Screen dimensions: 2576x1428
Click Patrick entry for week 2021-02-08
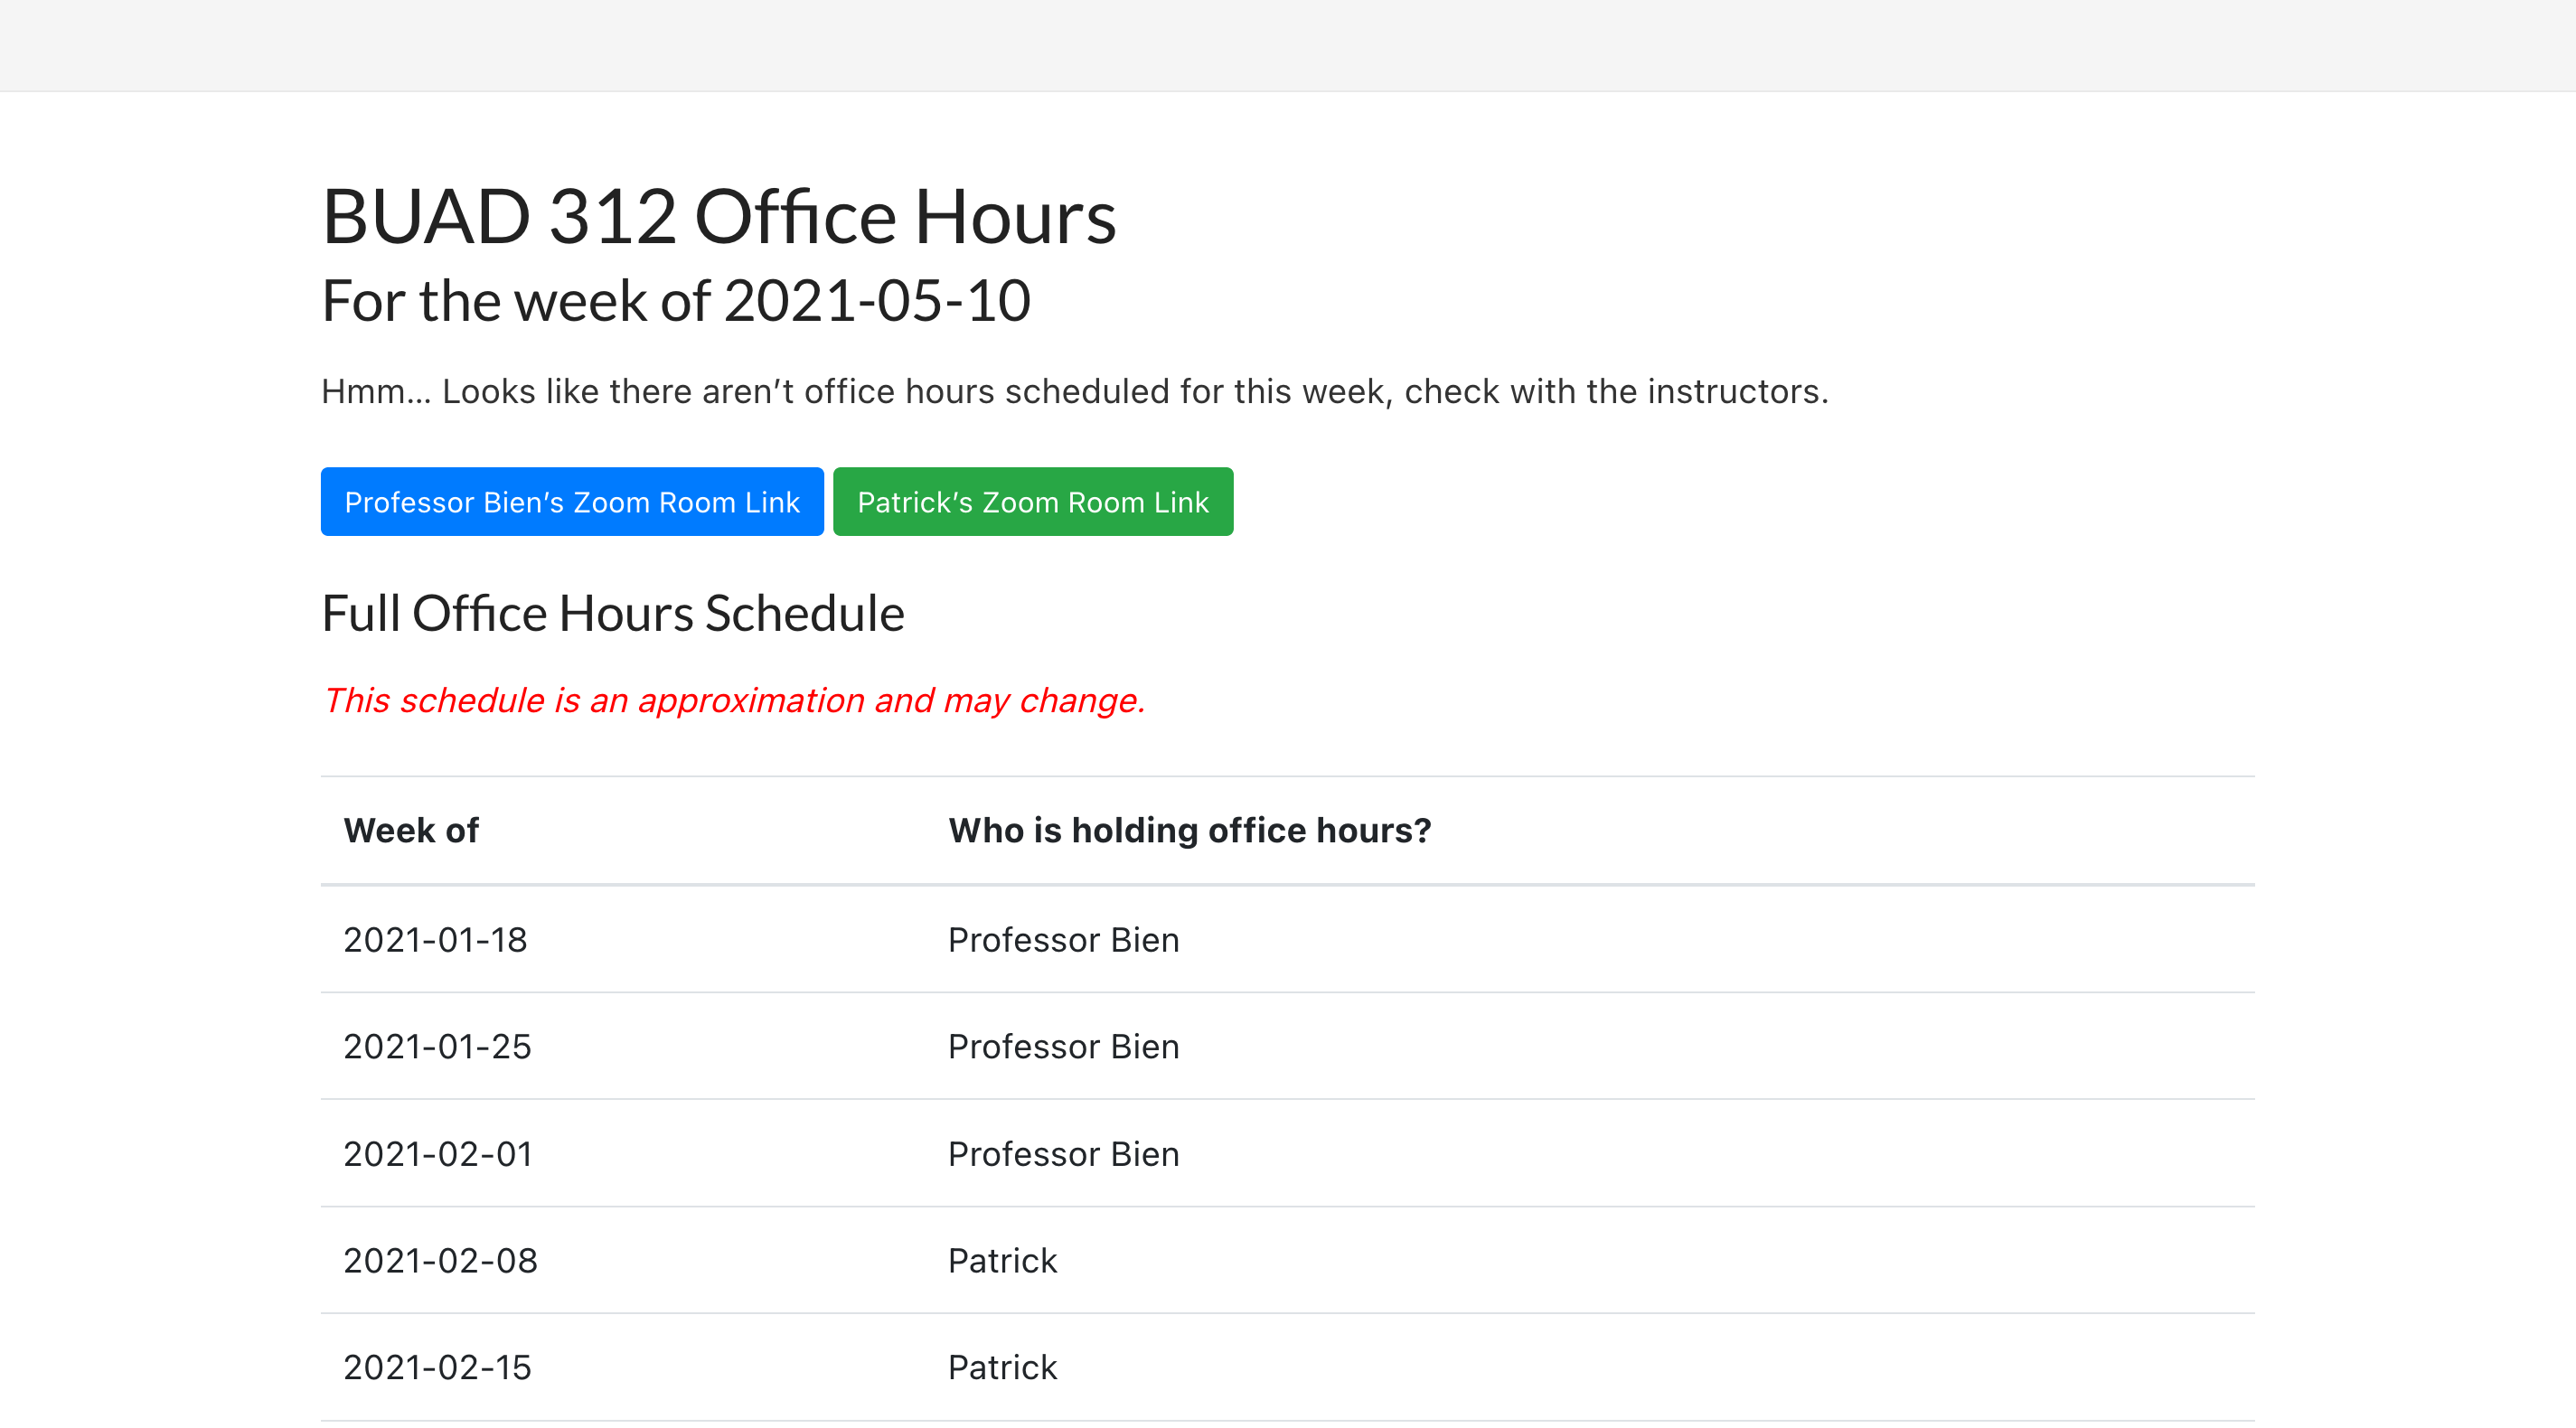point(1002,1260)
